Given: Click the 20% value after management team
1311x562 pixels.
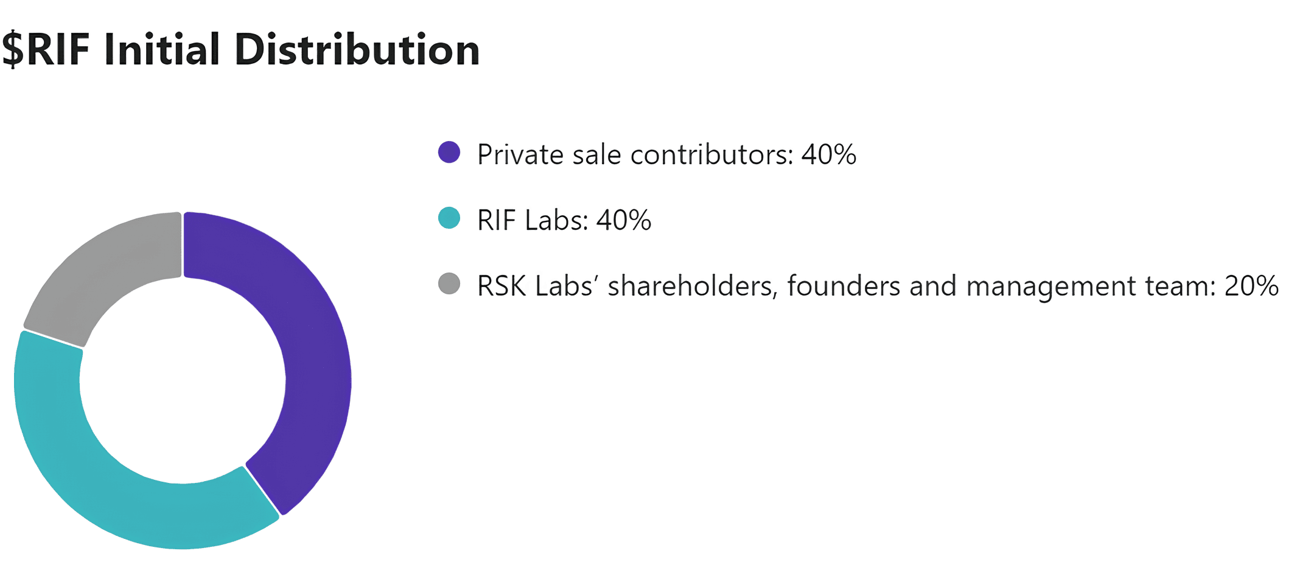Looking at the screenshot, I should click(1251, 286).
